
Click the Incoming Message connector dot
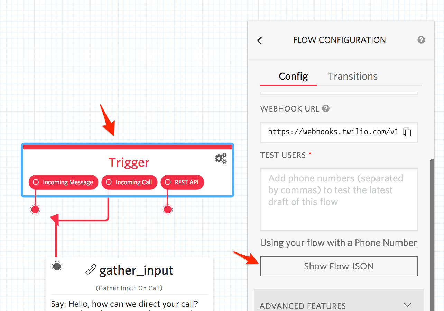tap(35, 209)
